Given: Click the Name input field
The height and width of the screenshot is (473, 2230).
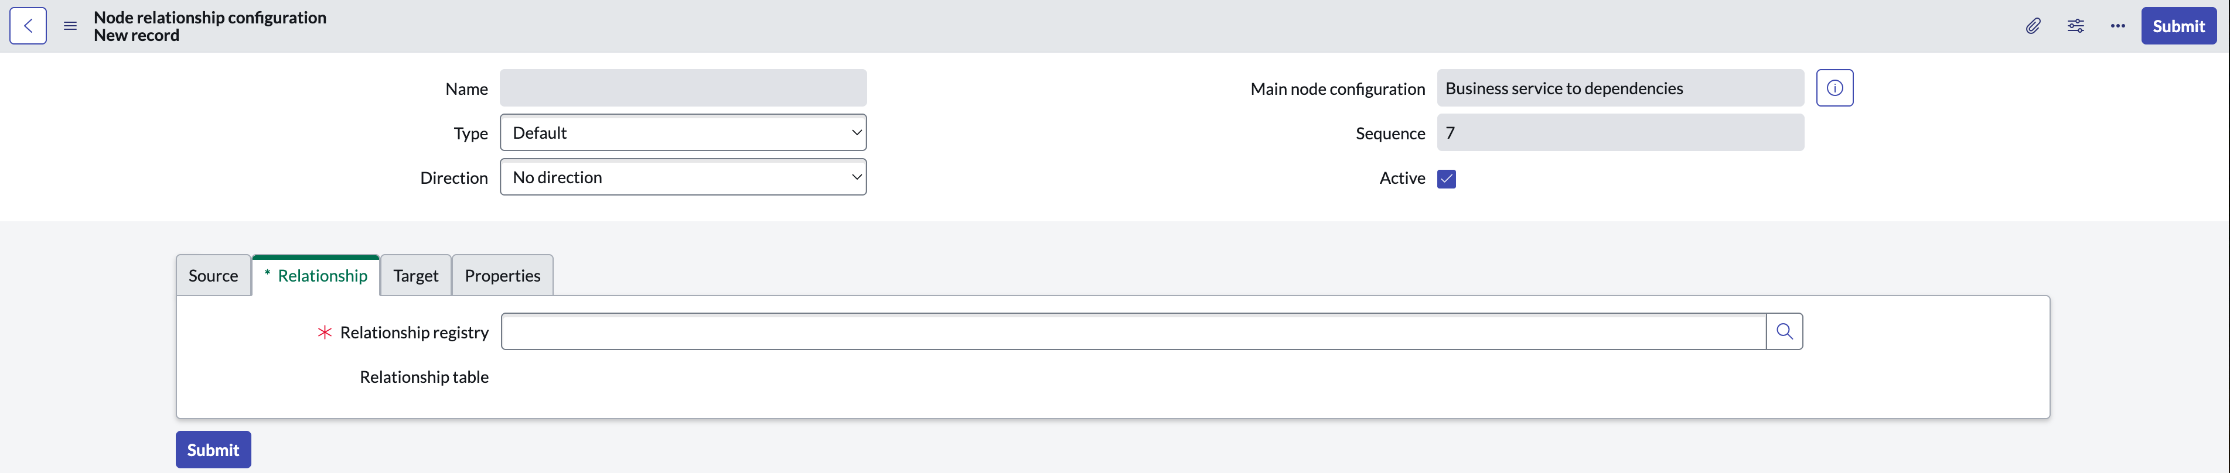Looking at the screenshot, I should [683, 88].
